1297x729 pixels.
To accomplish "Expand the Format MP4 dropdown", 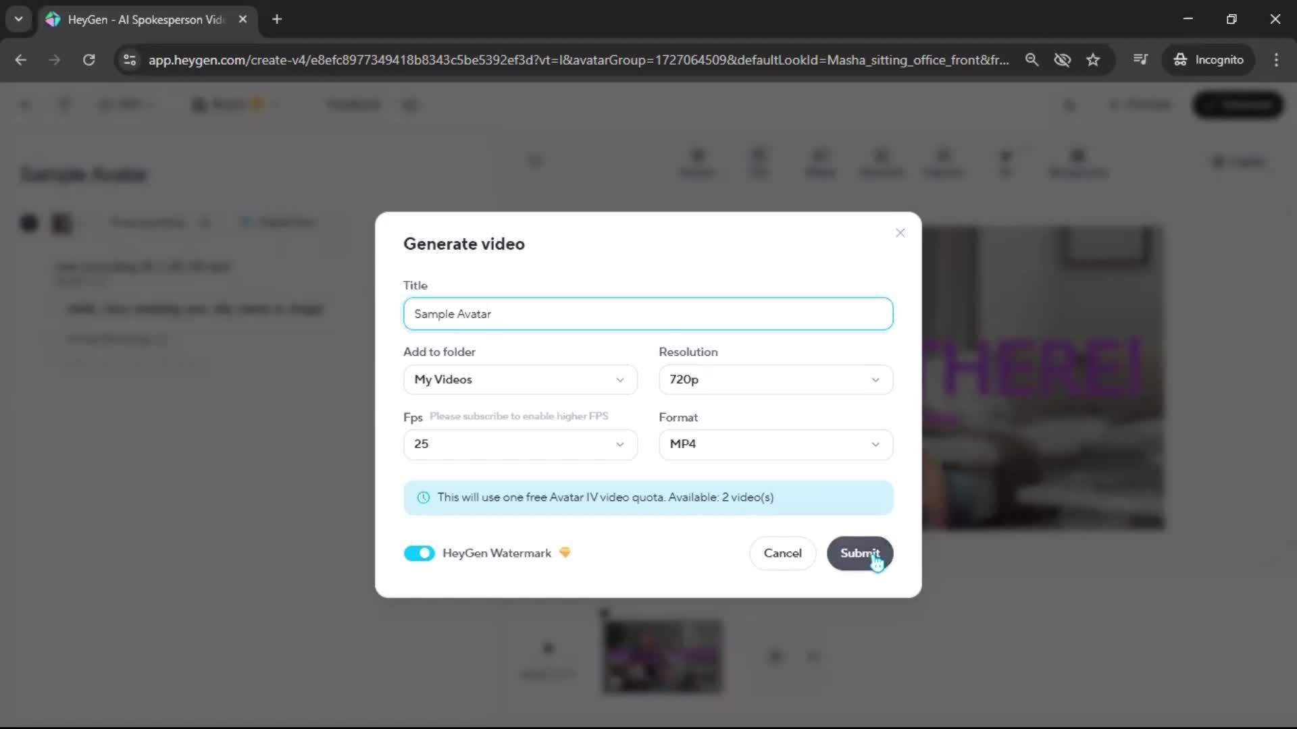I will click(775, 444).
